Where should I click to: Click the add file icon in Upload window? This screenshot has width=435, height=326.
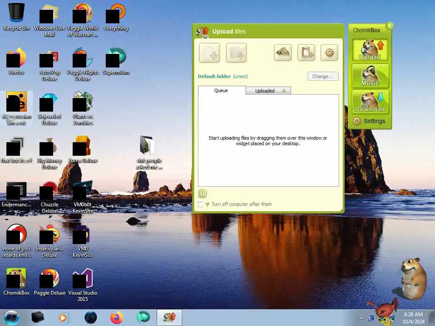[x=209, y=53]
